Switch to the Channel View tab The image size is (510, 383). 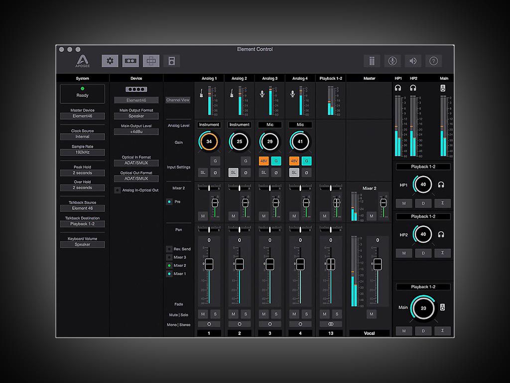177,100
